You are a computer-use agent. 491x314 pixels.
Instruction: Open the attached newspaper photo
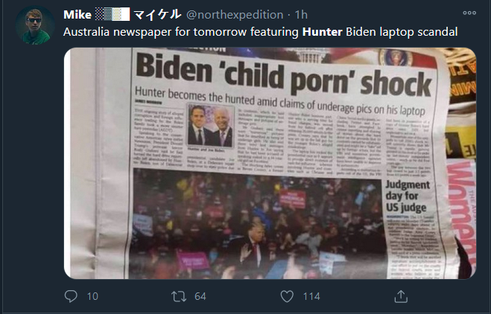coord(270,163)
